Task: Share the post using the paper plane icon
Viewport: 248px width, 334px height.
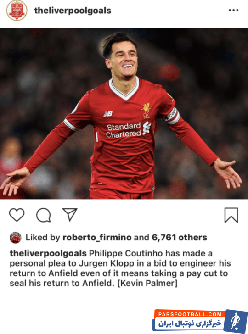Action: pos(70,214)
